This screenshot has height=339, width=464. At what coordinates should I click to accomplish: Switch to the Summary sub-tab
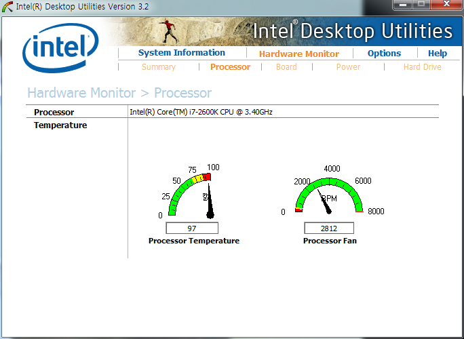click(159, 67)
